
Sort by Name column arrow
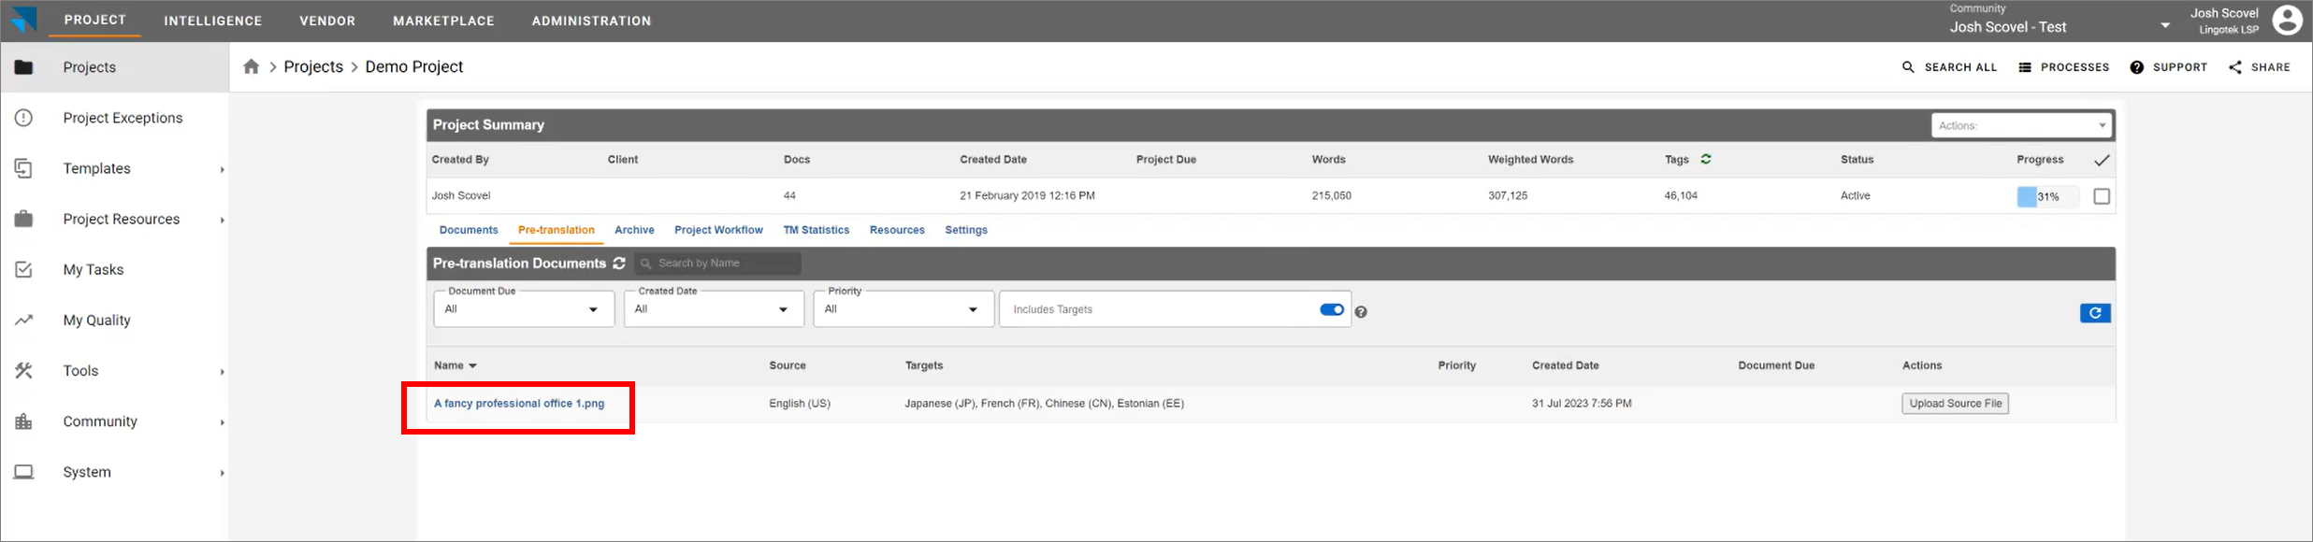(x=472, y=365)
